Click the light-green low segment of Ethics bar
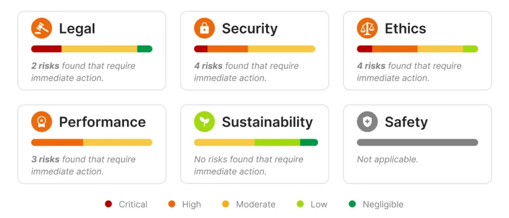This screenshot has height=218, width=509. 470,49
